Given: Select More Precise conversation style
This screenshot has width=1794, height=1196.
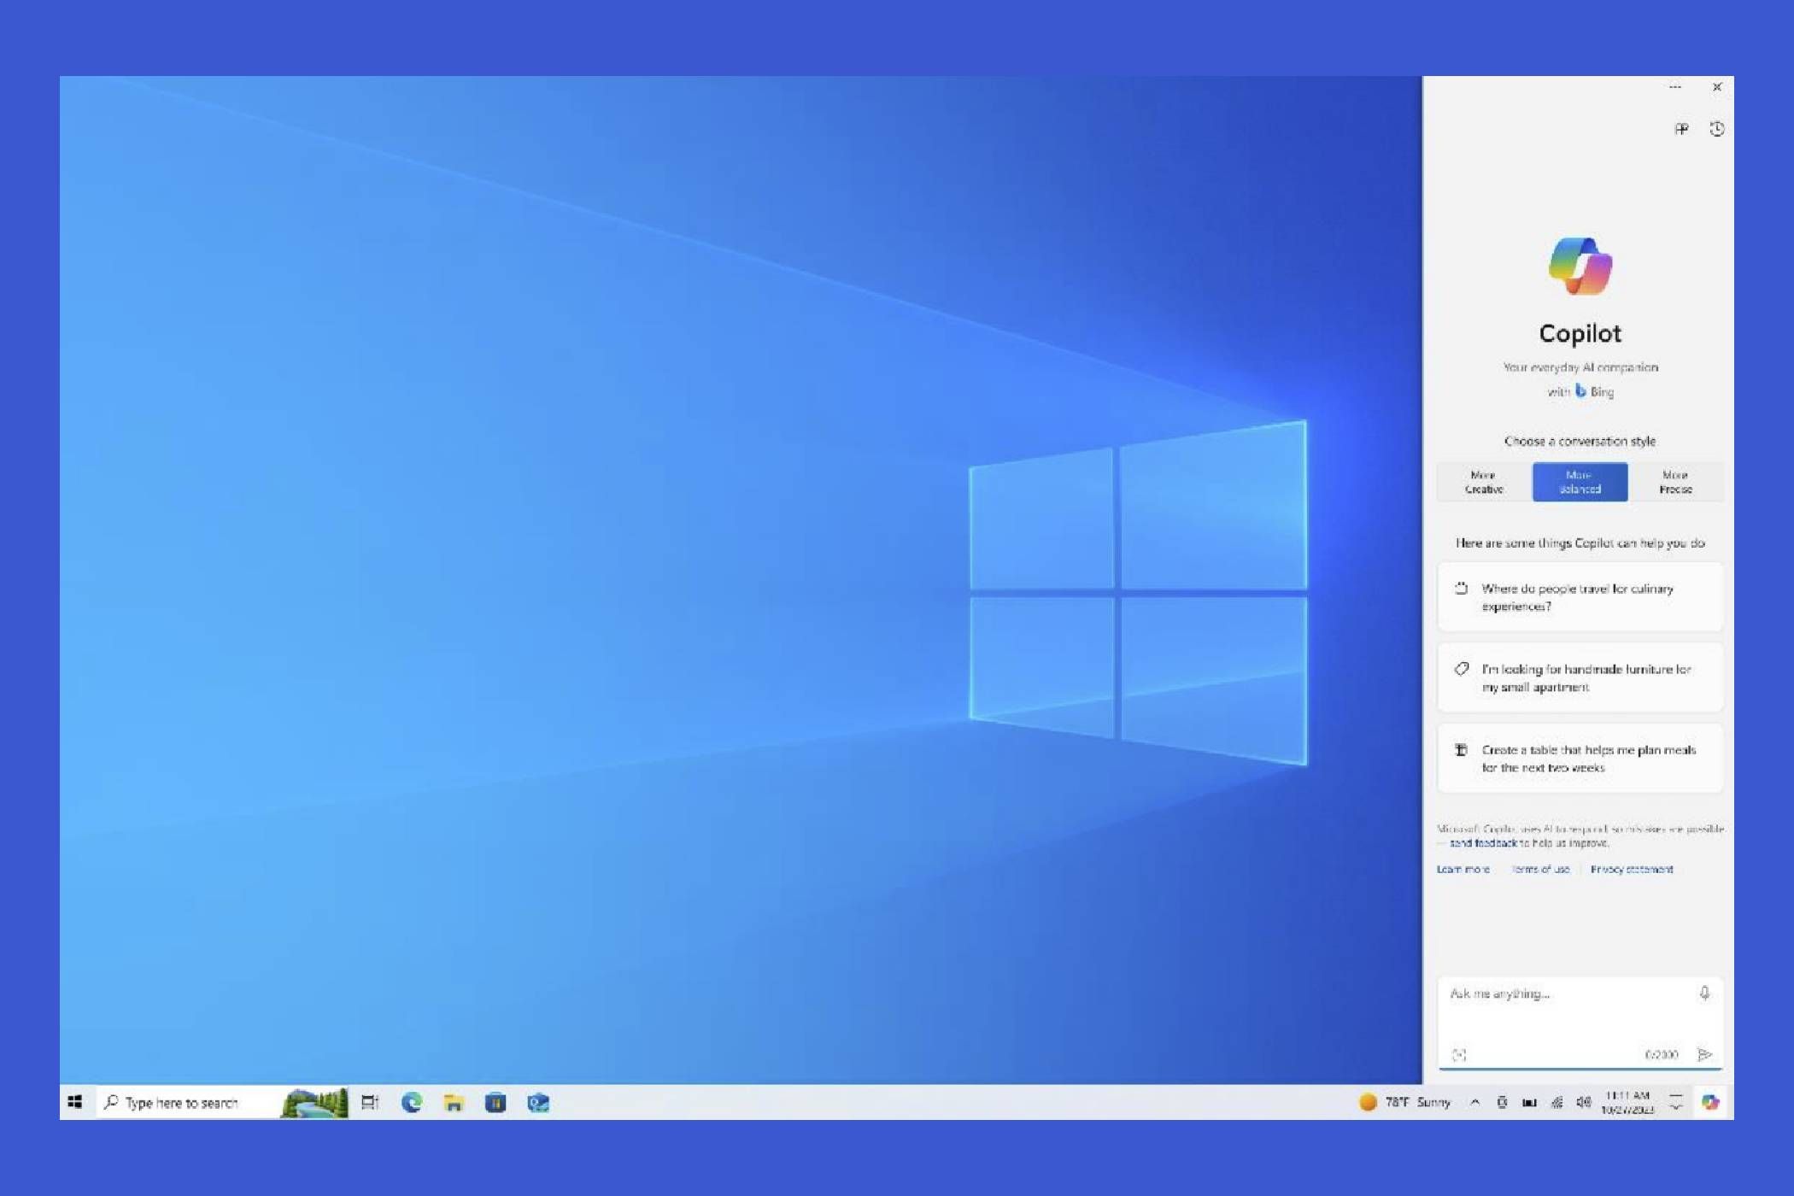Looking at the screenshot, I should pos(1675,482).
